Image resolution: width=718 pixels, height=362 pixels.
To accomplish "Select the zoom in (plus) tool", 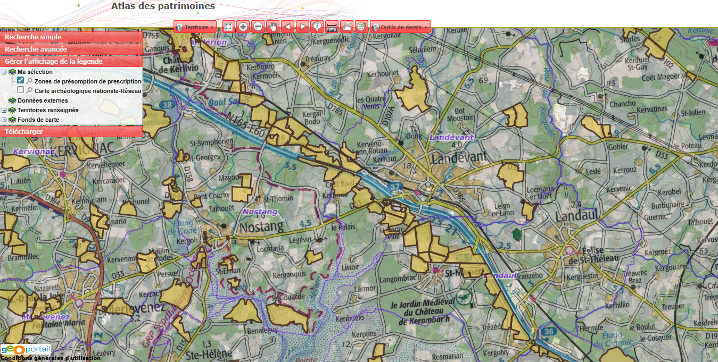I will (243, 27).
